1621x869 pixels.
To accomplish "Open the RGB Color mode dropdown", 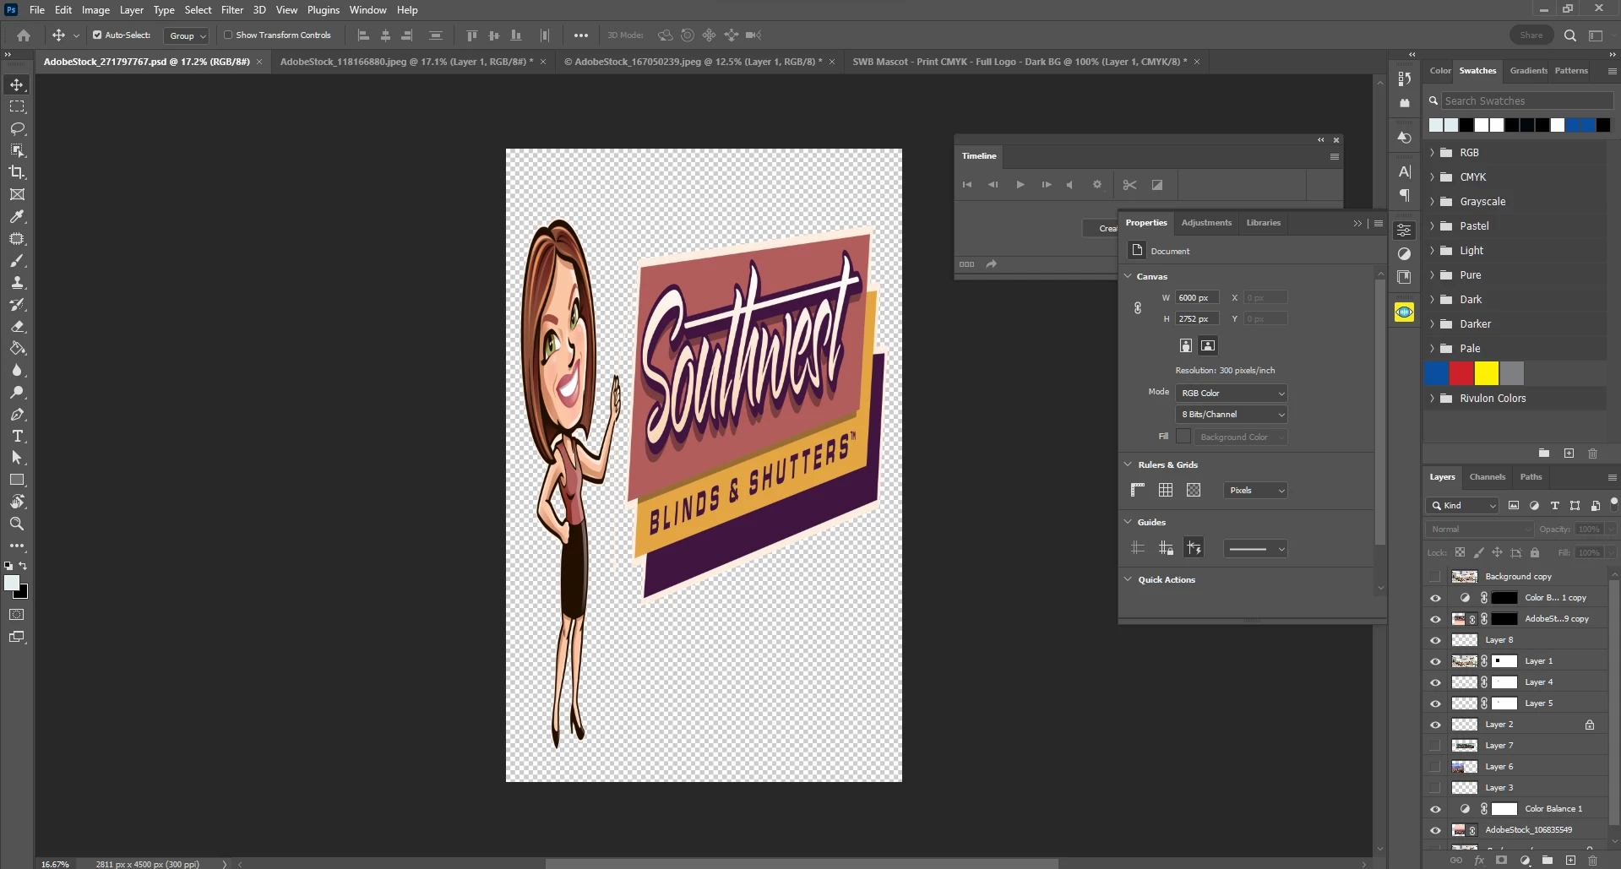I will pos(1232,394).
